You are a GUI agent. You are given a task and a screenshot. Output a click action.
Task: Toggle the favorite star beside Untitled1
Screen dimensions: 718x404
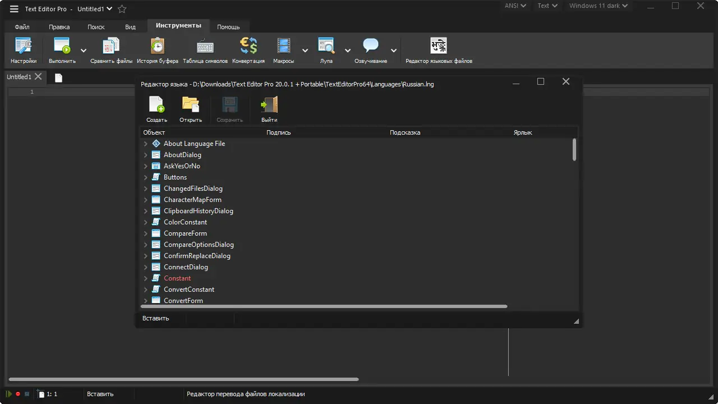pyautogui.click(x=121, y=8)
